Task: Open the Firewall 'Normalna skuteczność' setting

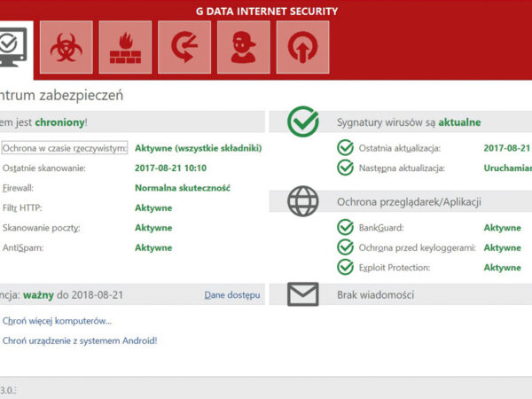Action: coord(183,188)
